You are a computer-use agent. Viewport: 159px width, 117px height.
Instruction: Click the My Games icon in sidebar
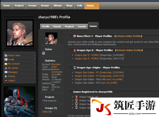pyautogui.click(x=6, y=68)
